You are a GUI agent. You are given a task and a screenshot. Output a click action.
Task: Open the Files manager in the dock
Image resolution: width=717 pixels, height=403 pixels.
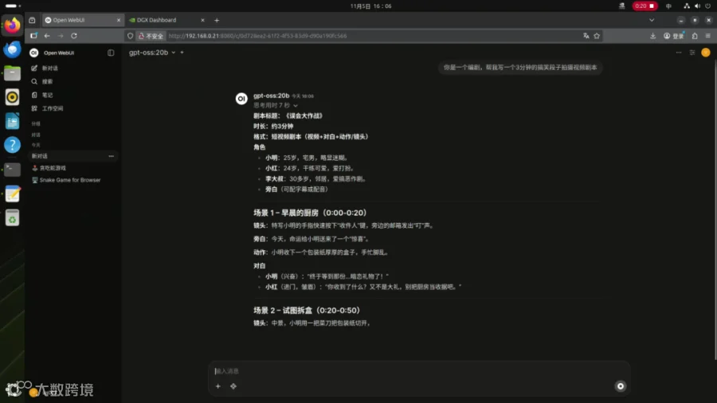(x=12, y=73)
